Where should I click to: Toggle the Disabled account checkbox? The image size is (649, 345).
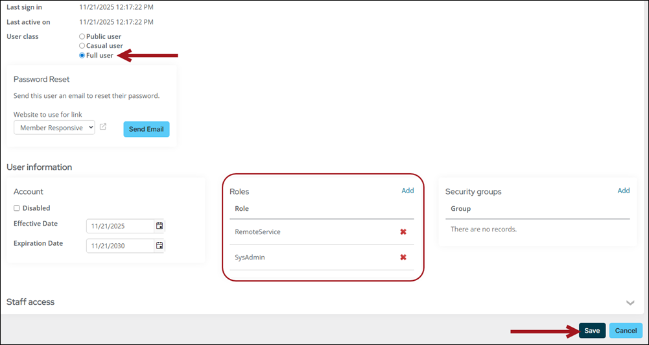17,208
